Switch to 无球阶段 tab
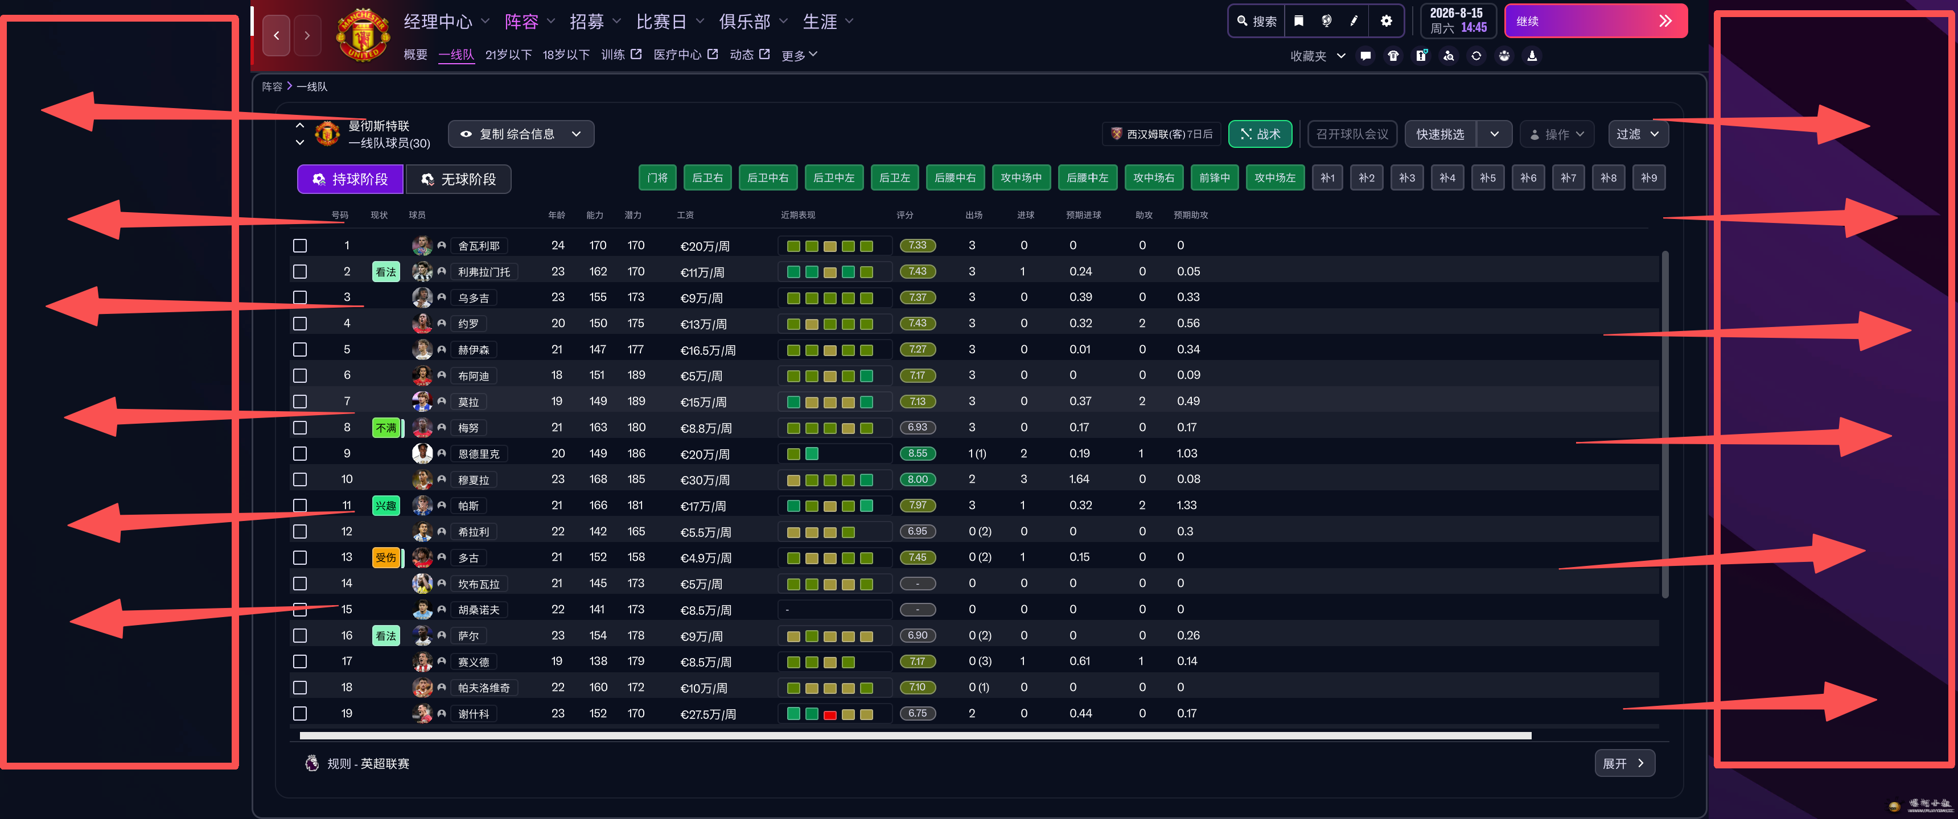The height and width of the screenshot is (819, 1958). (458, 179)
